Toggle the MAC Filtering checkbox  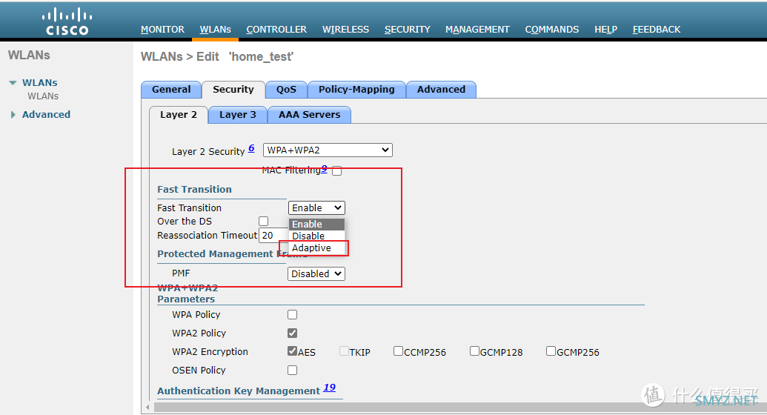point(337,170)
